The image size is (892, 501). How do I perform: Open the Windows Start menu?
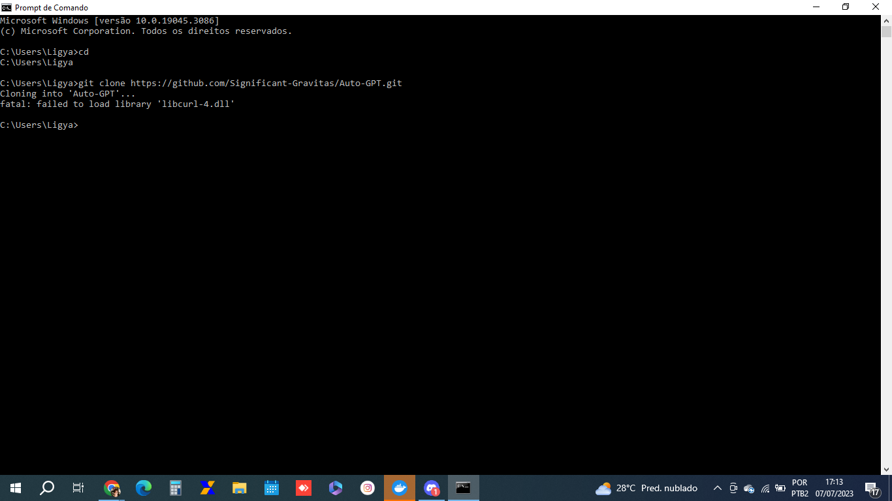pos(16,488)
